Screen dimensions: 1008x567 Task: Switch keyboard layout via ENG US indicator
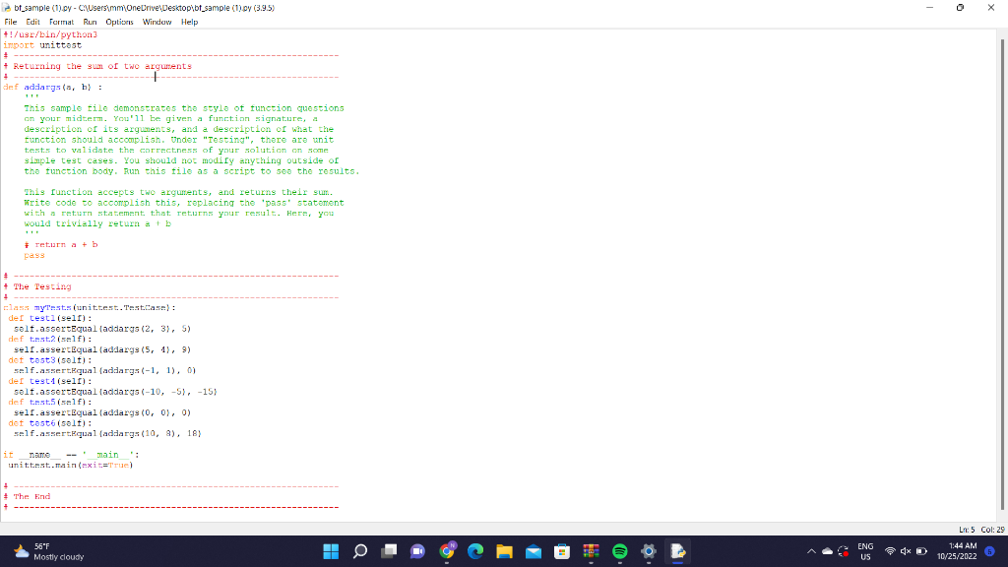click(x=864, y=551)
